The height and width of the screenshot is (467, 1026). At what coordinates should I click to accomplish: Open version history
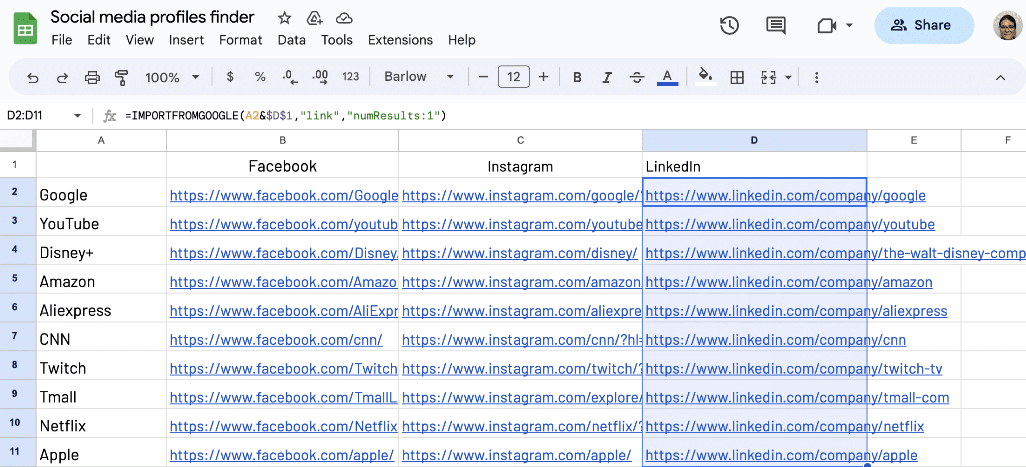(729, 25)
